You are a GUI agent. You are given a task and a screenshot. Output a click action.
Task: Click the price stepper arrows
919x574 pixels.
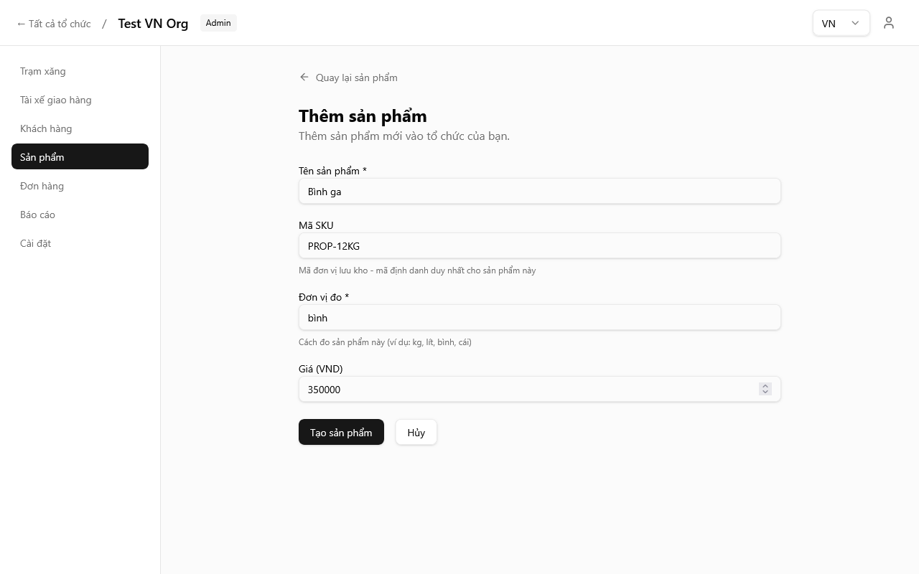[x=765, y=389]
